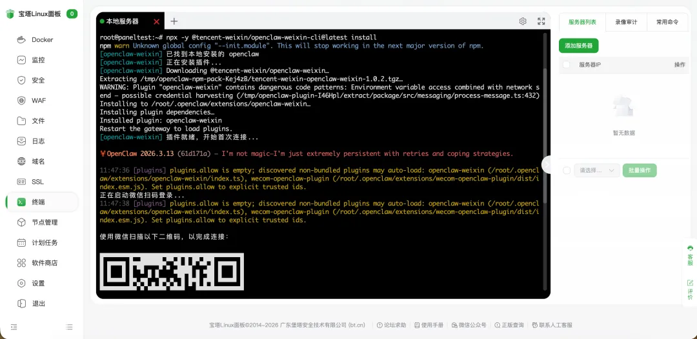Open the 设置 settings icon
This screenshot has width=697, height=339.
[x=21, y=283]
